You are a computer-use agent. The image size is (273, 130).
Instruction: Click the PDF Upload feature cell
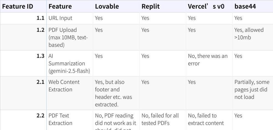[x=68, y=37]
